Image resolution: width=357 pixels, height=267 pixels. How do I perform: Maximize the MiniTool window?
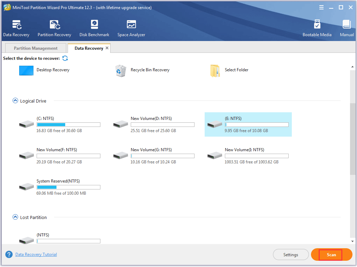(x=341, y=7)
